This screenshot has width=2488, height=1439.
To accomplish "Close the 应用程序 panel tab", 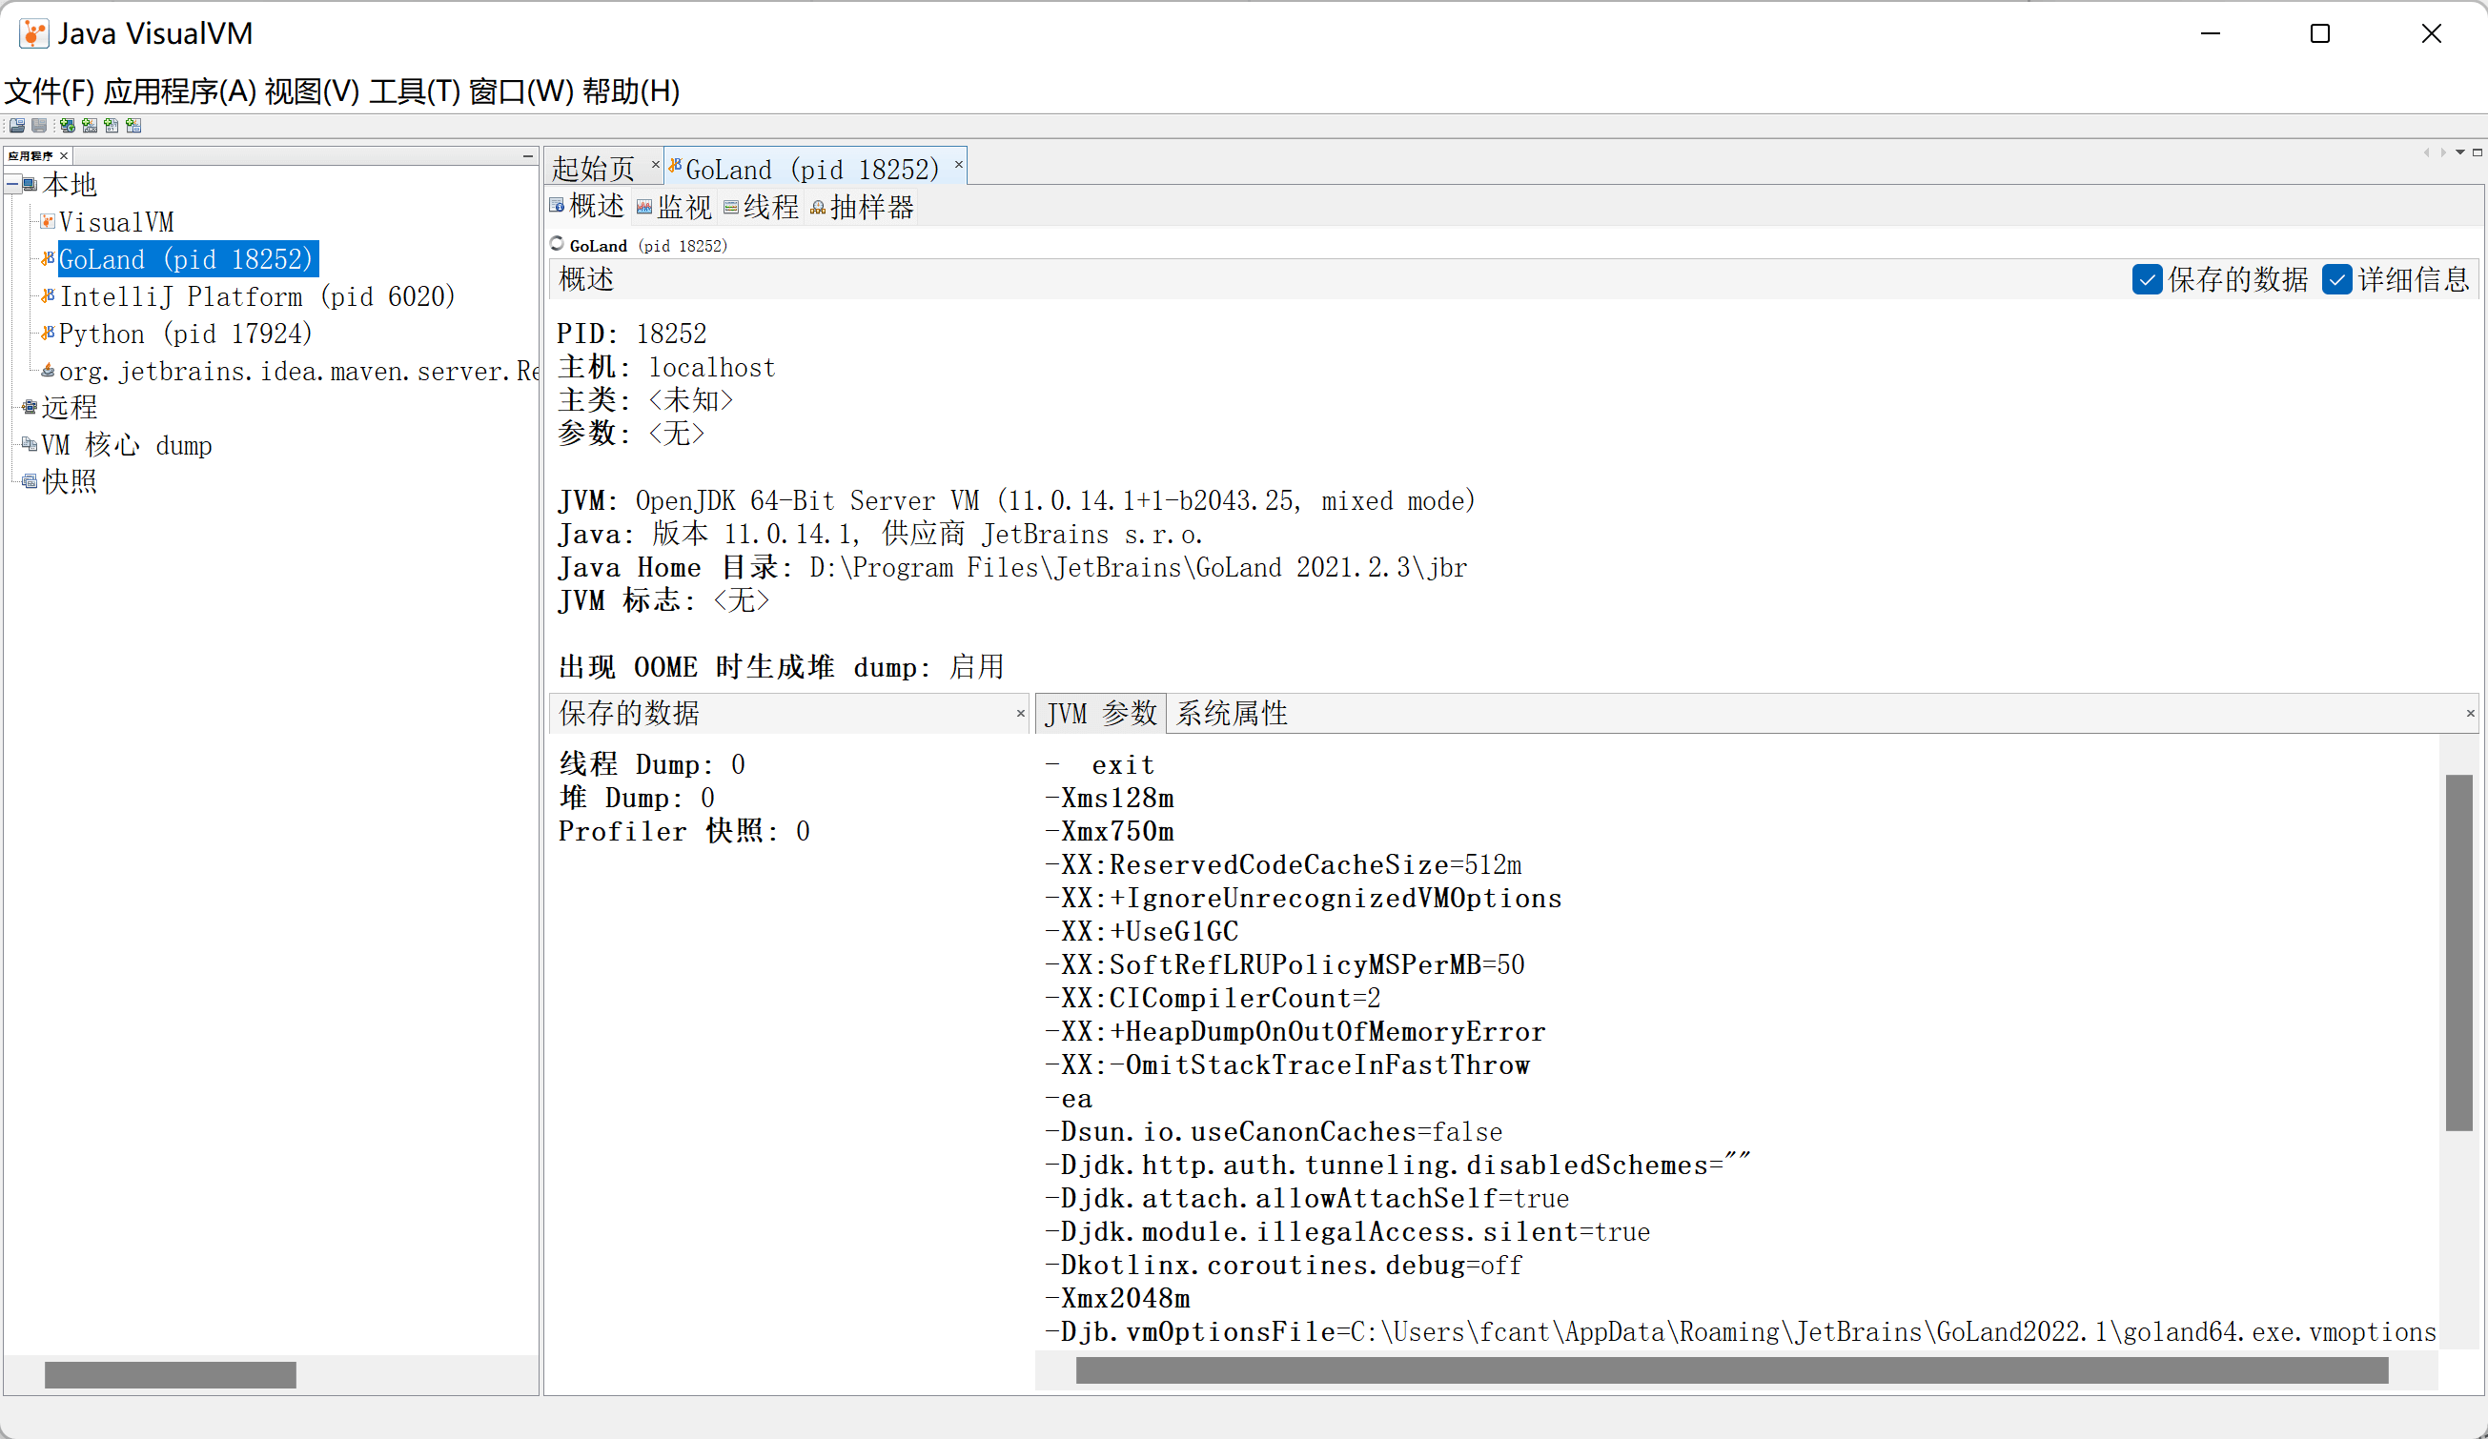I will tap(64, 156).
